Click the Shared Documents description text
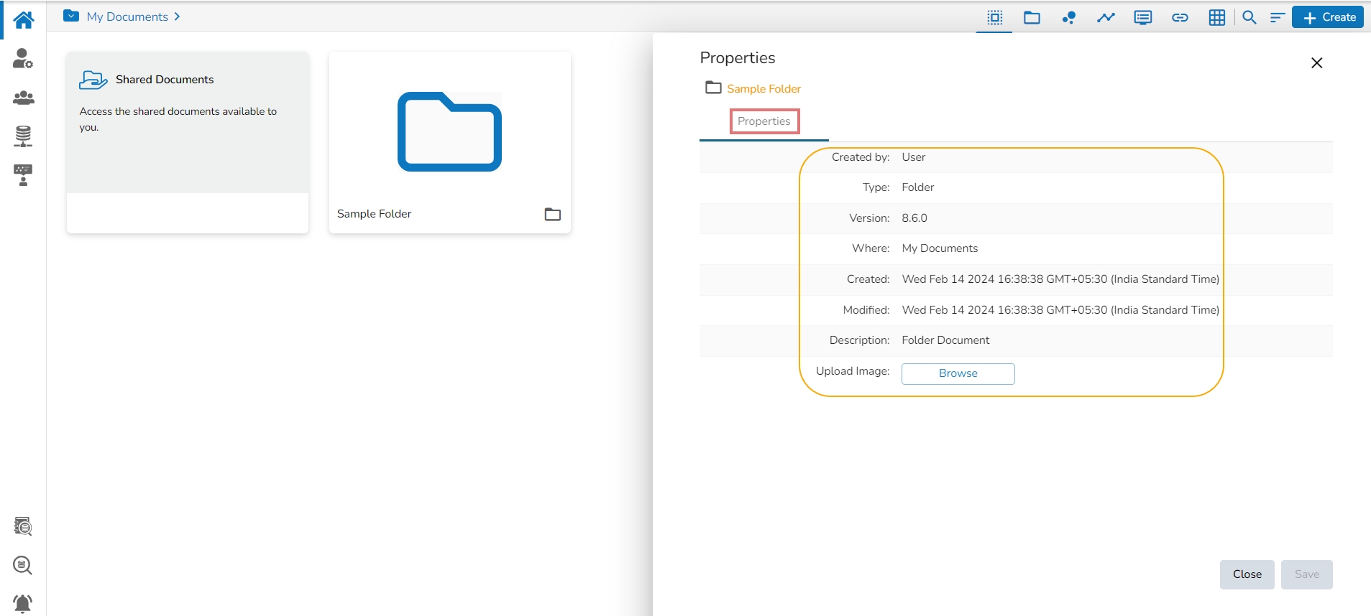 click(x=178, y=119)
